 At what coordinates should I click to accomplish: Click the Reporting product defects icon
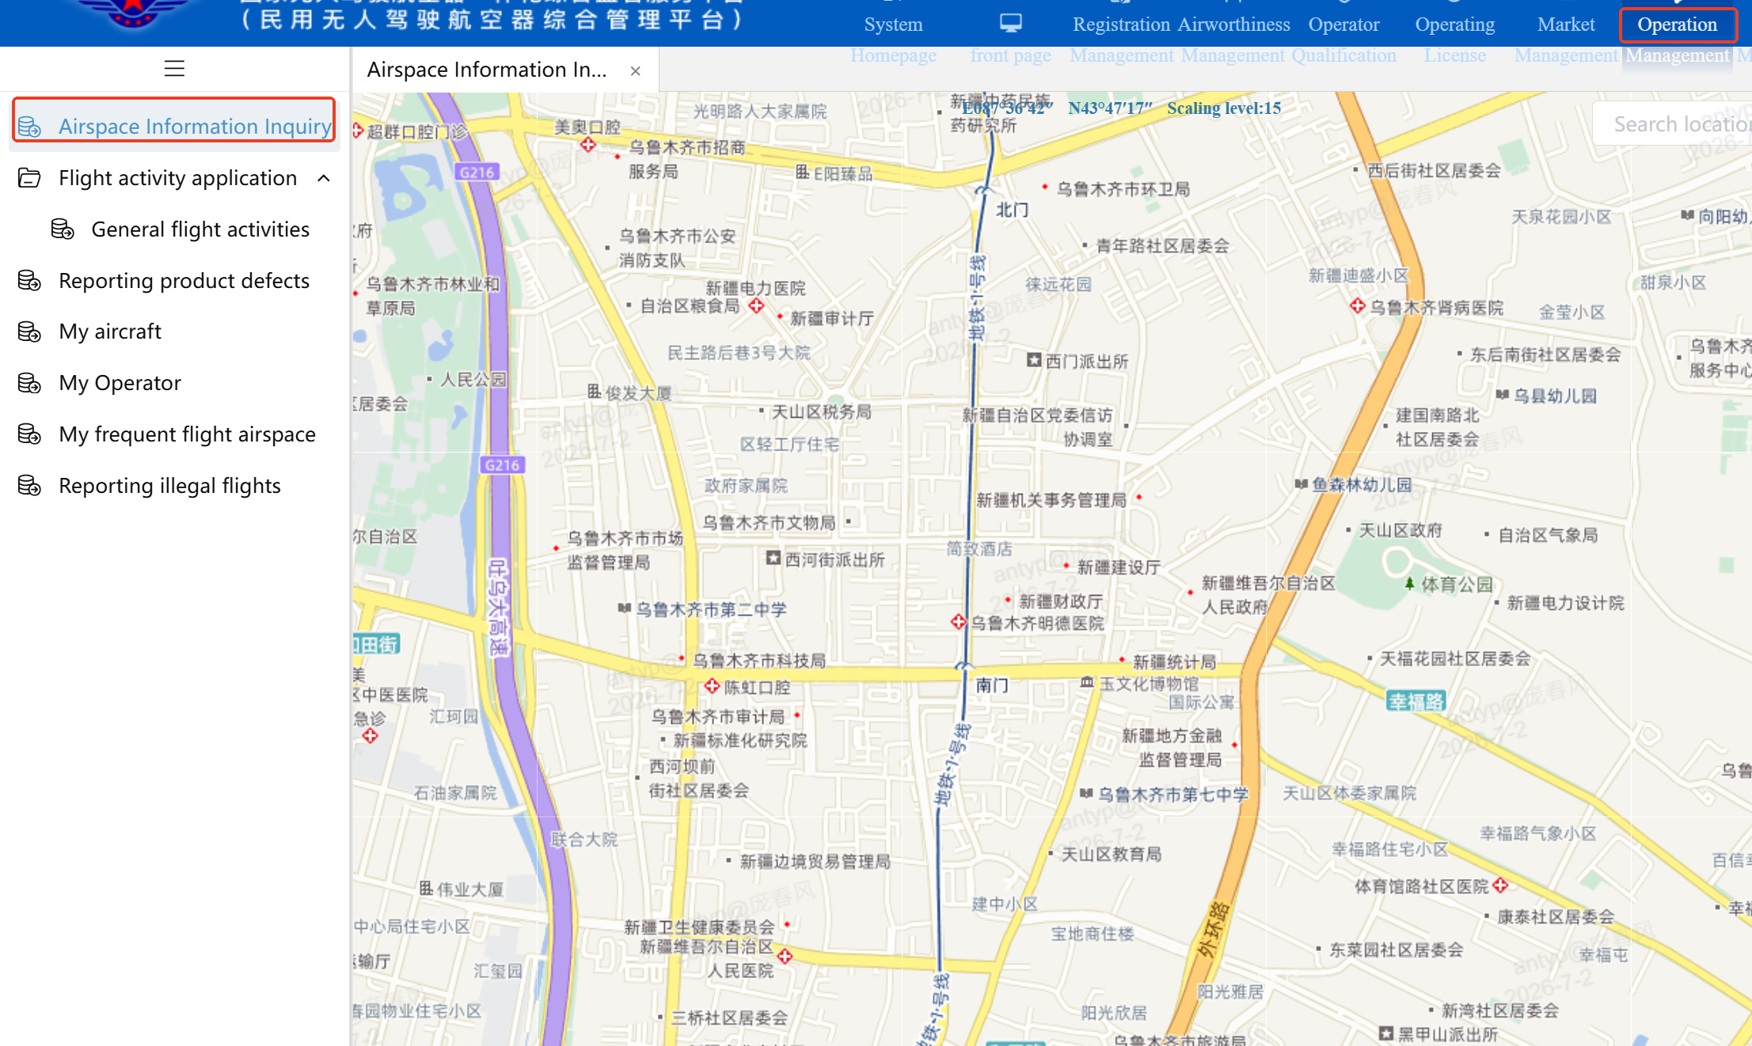tap(29, 281)
